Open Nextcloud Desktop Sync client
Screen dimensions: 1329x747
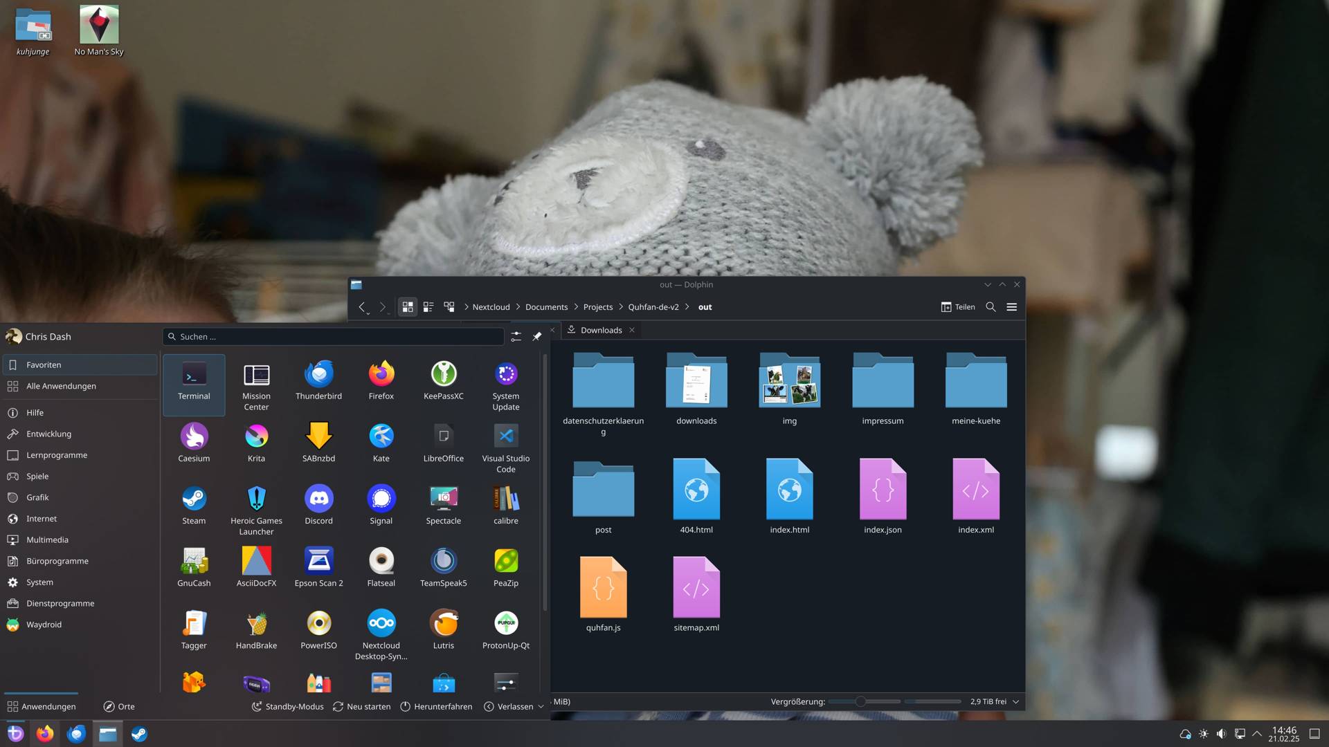tap(381, 634)
